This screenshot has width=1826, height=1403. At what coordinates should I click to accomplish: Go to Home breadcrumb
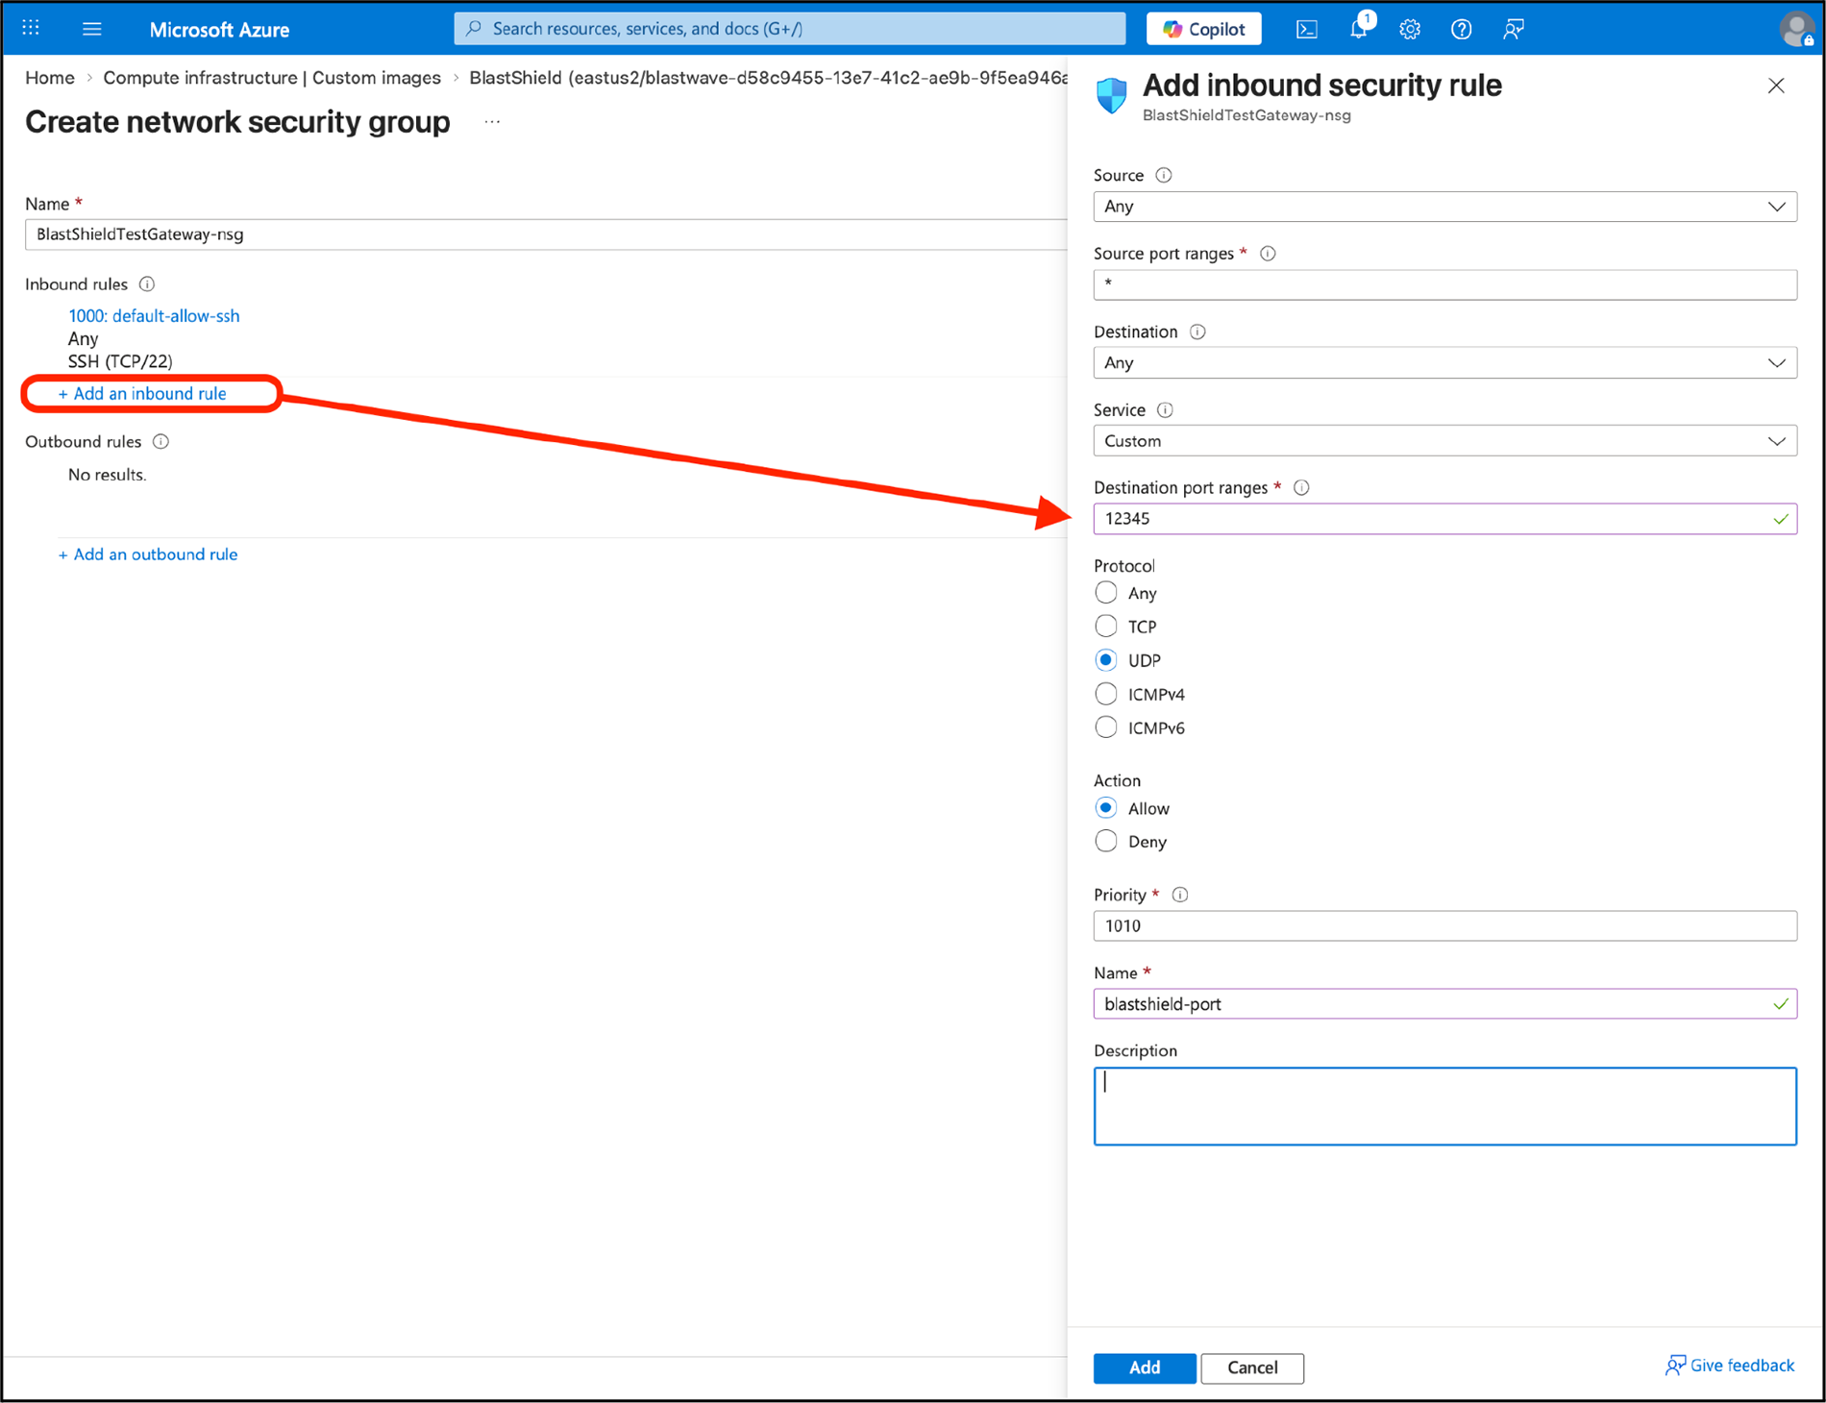[x=50, y=78]
